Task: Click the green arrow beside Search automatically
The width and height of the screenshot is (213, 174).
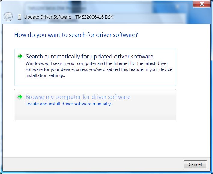Action: [20, 56]
